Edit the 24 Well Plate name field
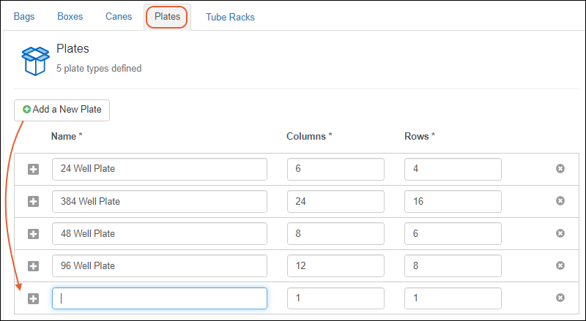This screenshot has height=321, width=586. 159,169
